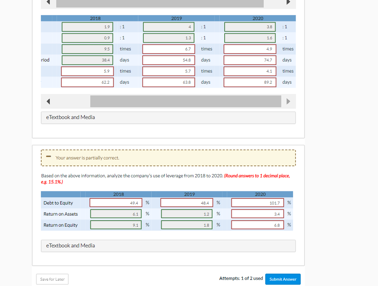Click Save for Later
Screen dimensions: 378x286
[52, 279]
